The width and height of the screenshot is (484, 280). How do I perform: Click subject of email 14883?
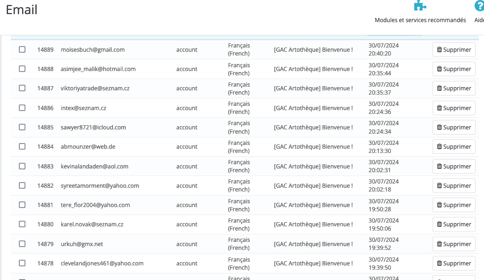(313, 167)
